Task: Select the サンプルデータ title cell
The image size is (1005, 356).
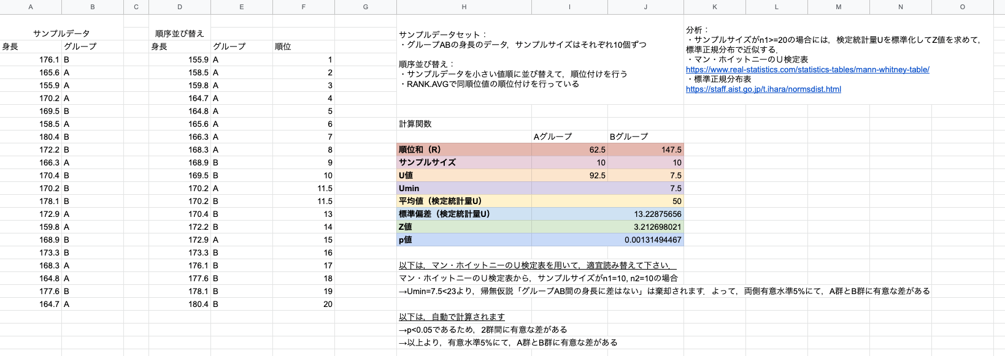Action: (x=61, y=34)
